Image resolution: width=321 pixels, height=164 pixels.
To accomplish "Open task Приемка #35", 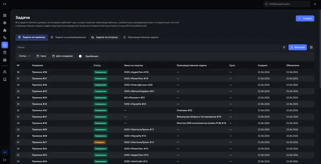I will 39,91.
